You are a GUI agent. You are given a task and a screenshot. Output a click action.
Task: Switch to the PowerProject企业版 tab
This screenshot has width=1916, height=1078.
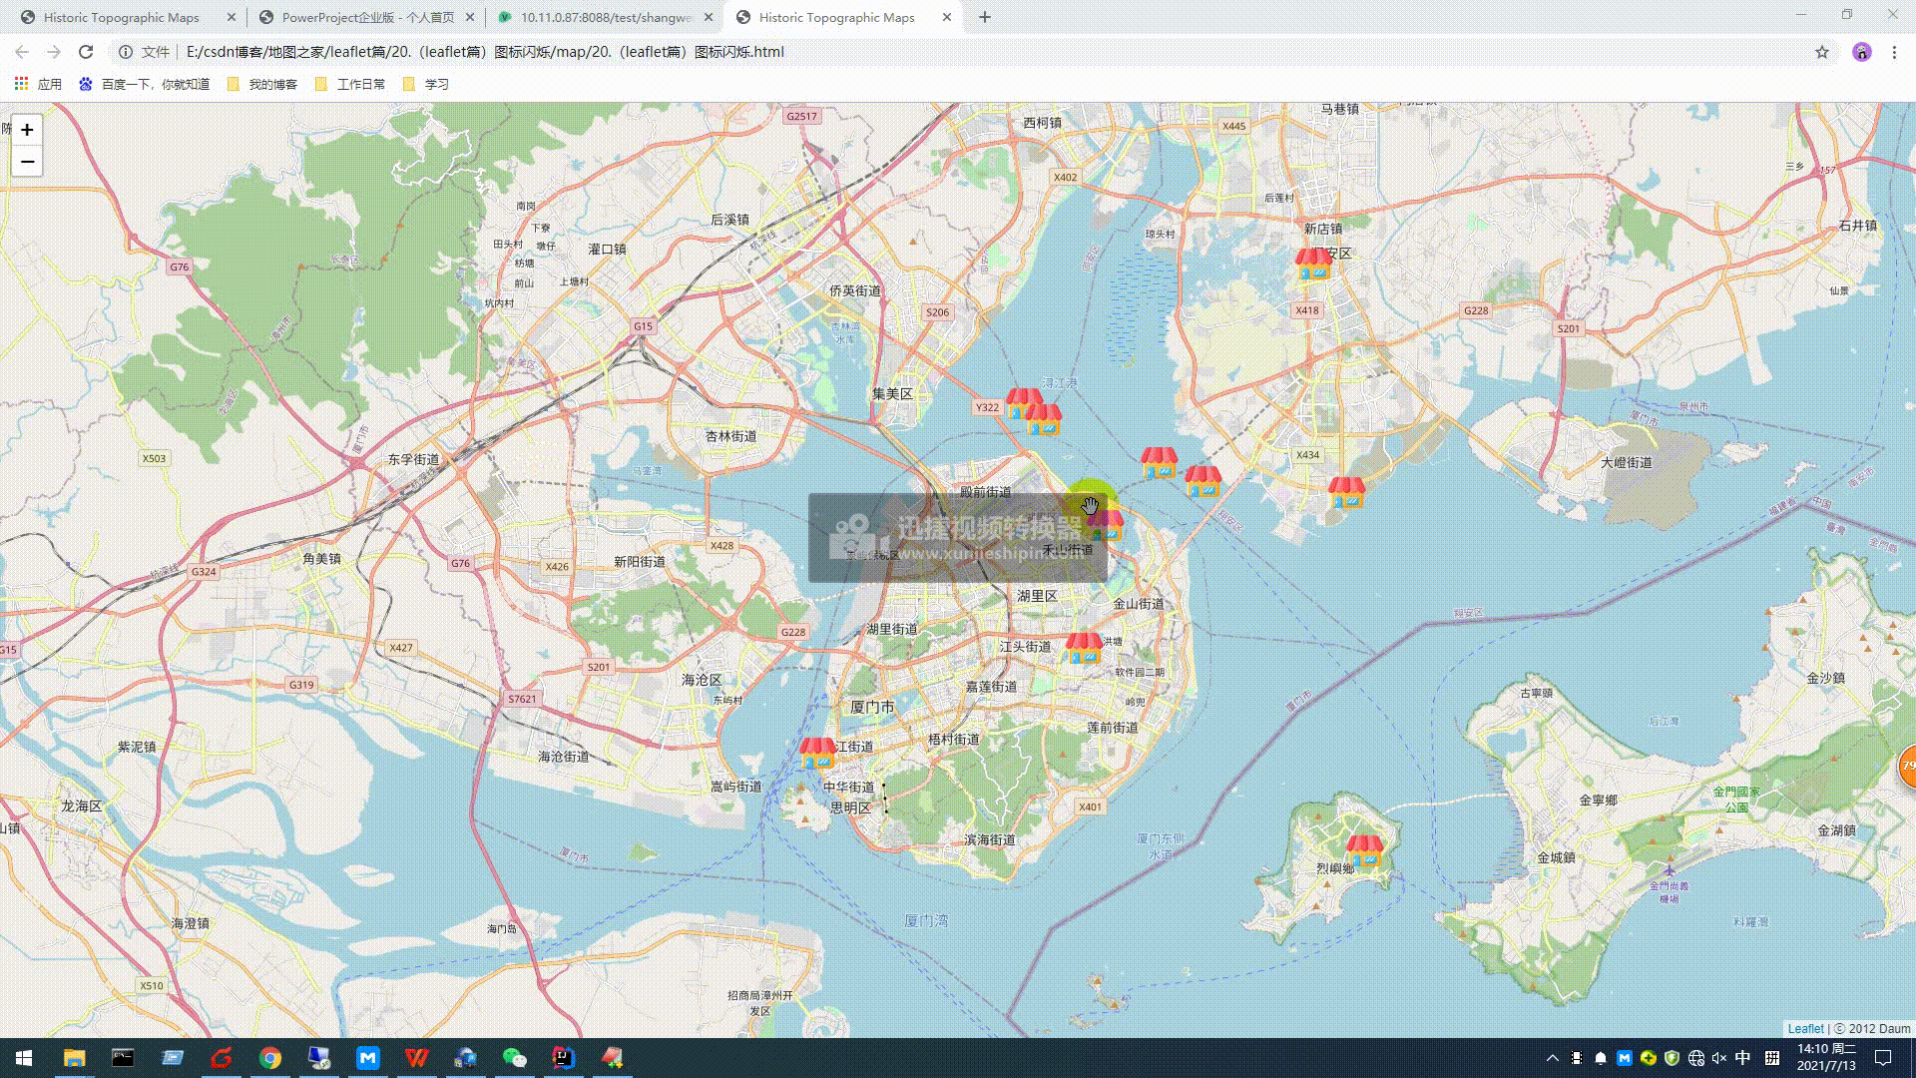click(x=366, y=17)
